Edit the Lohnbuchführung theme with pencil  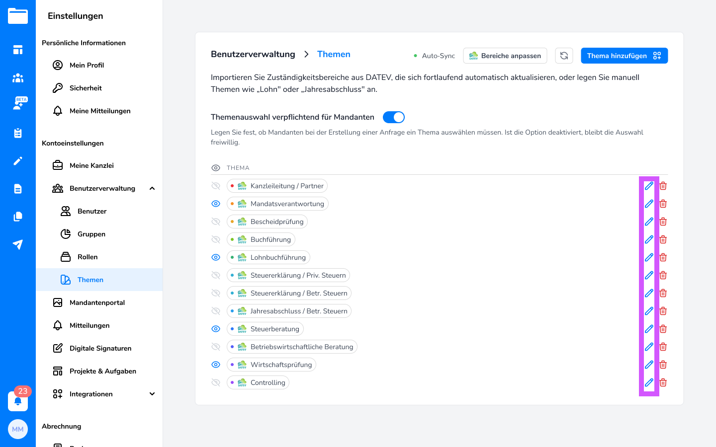[649, 257]
